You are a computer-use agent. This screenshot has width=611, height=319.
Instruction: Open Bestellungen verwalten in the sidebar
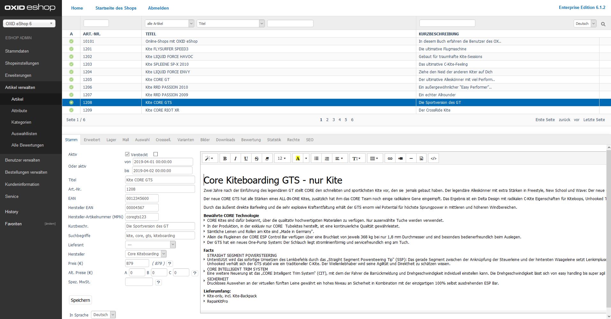point(26,172)
